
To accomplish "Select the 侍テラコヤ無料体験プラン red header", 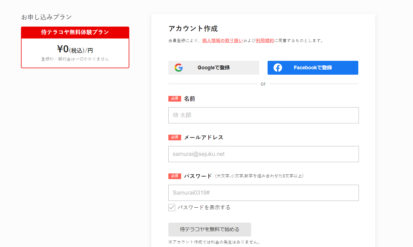I will click(x=75, y=32).
